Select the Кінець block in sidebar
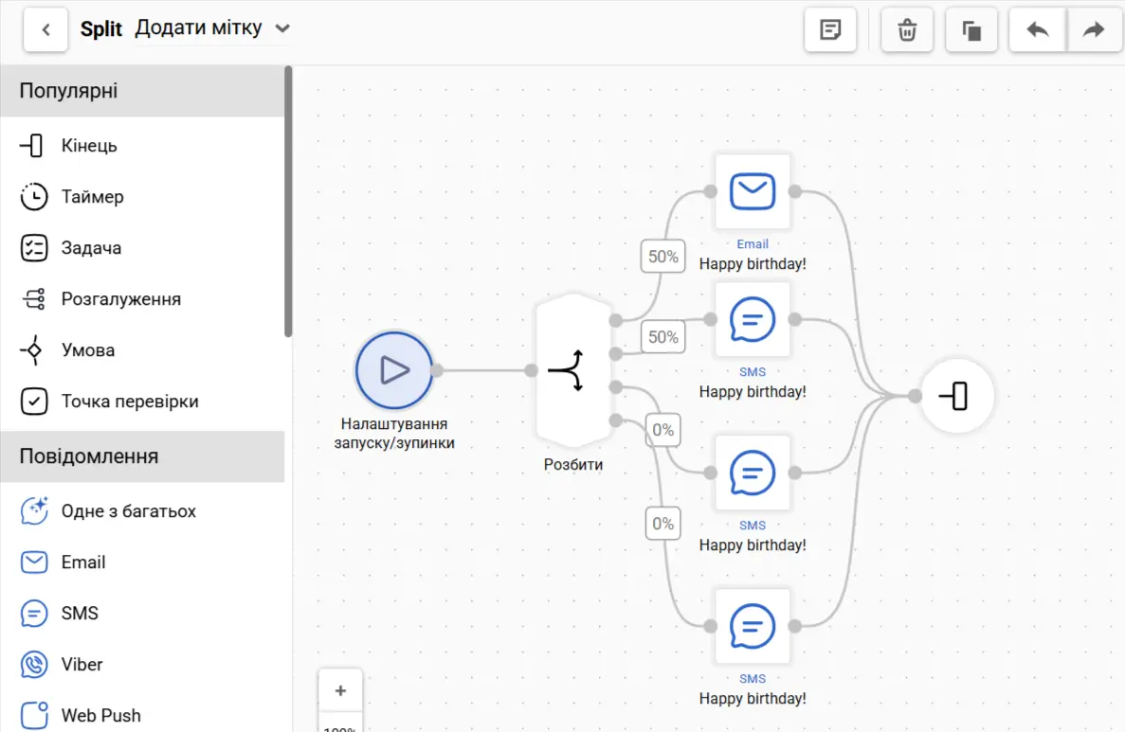1125x732 pixels. [89, 146]
